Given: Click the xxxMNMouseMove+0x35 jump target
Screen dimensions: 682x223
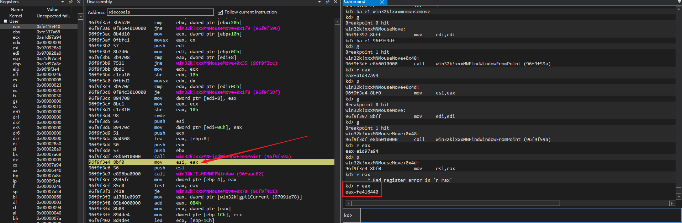Looking at the screenshot, I should [227, 63].
